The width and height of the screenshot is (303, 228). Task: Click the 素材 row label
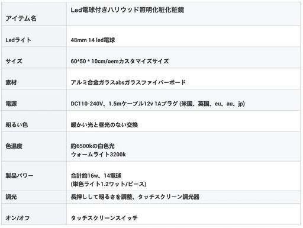click(x=11, y=82)
